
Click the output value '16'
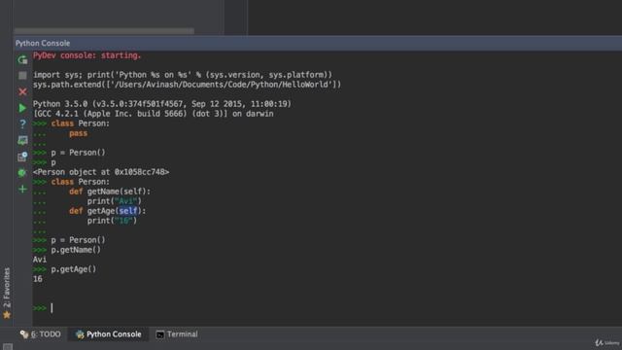(38, 279)
